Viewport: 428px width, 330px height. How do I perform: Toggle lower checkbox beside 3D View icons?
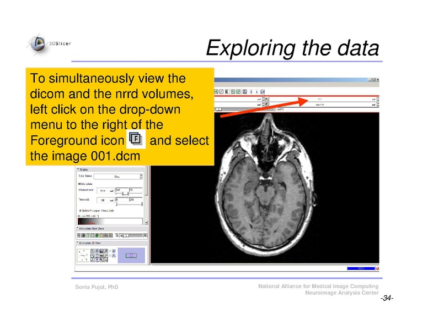(110, 255)
